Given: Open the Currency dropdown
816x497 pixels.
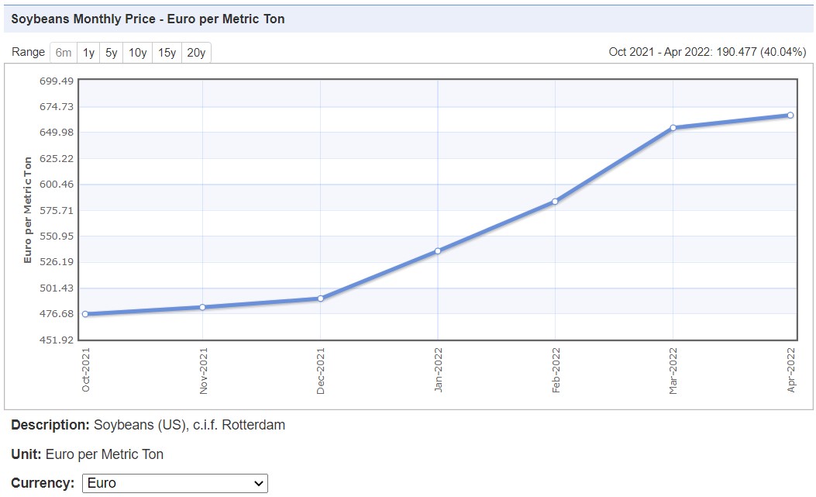Looking at the screenshot, I should [174, 483].
